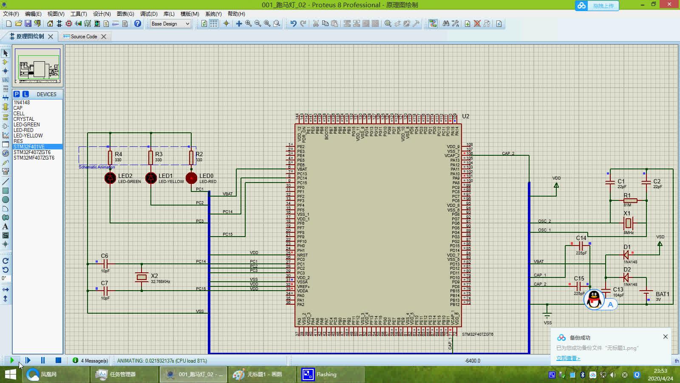
Task: Open the 4 Message(s) log indicator
Action: click(90, 360)
